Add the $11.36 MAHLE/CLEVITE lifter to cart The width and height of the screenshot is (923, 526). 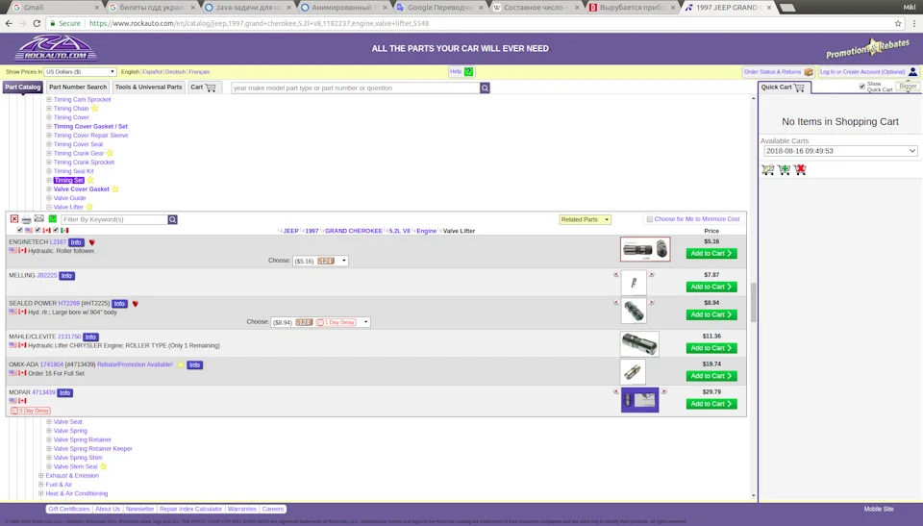(711, 348)
